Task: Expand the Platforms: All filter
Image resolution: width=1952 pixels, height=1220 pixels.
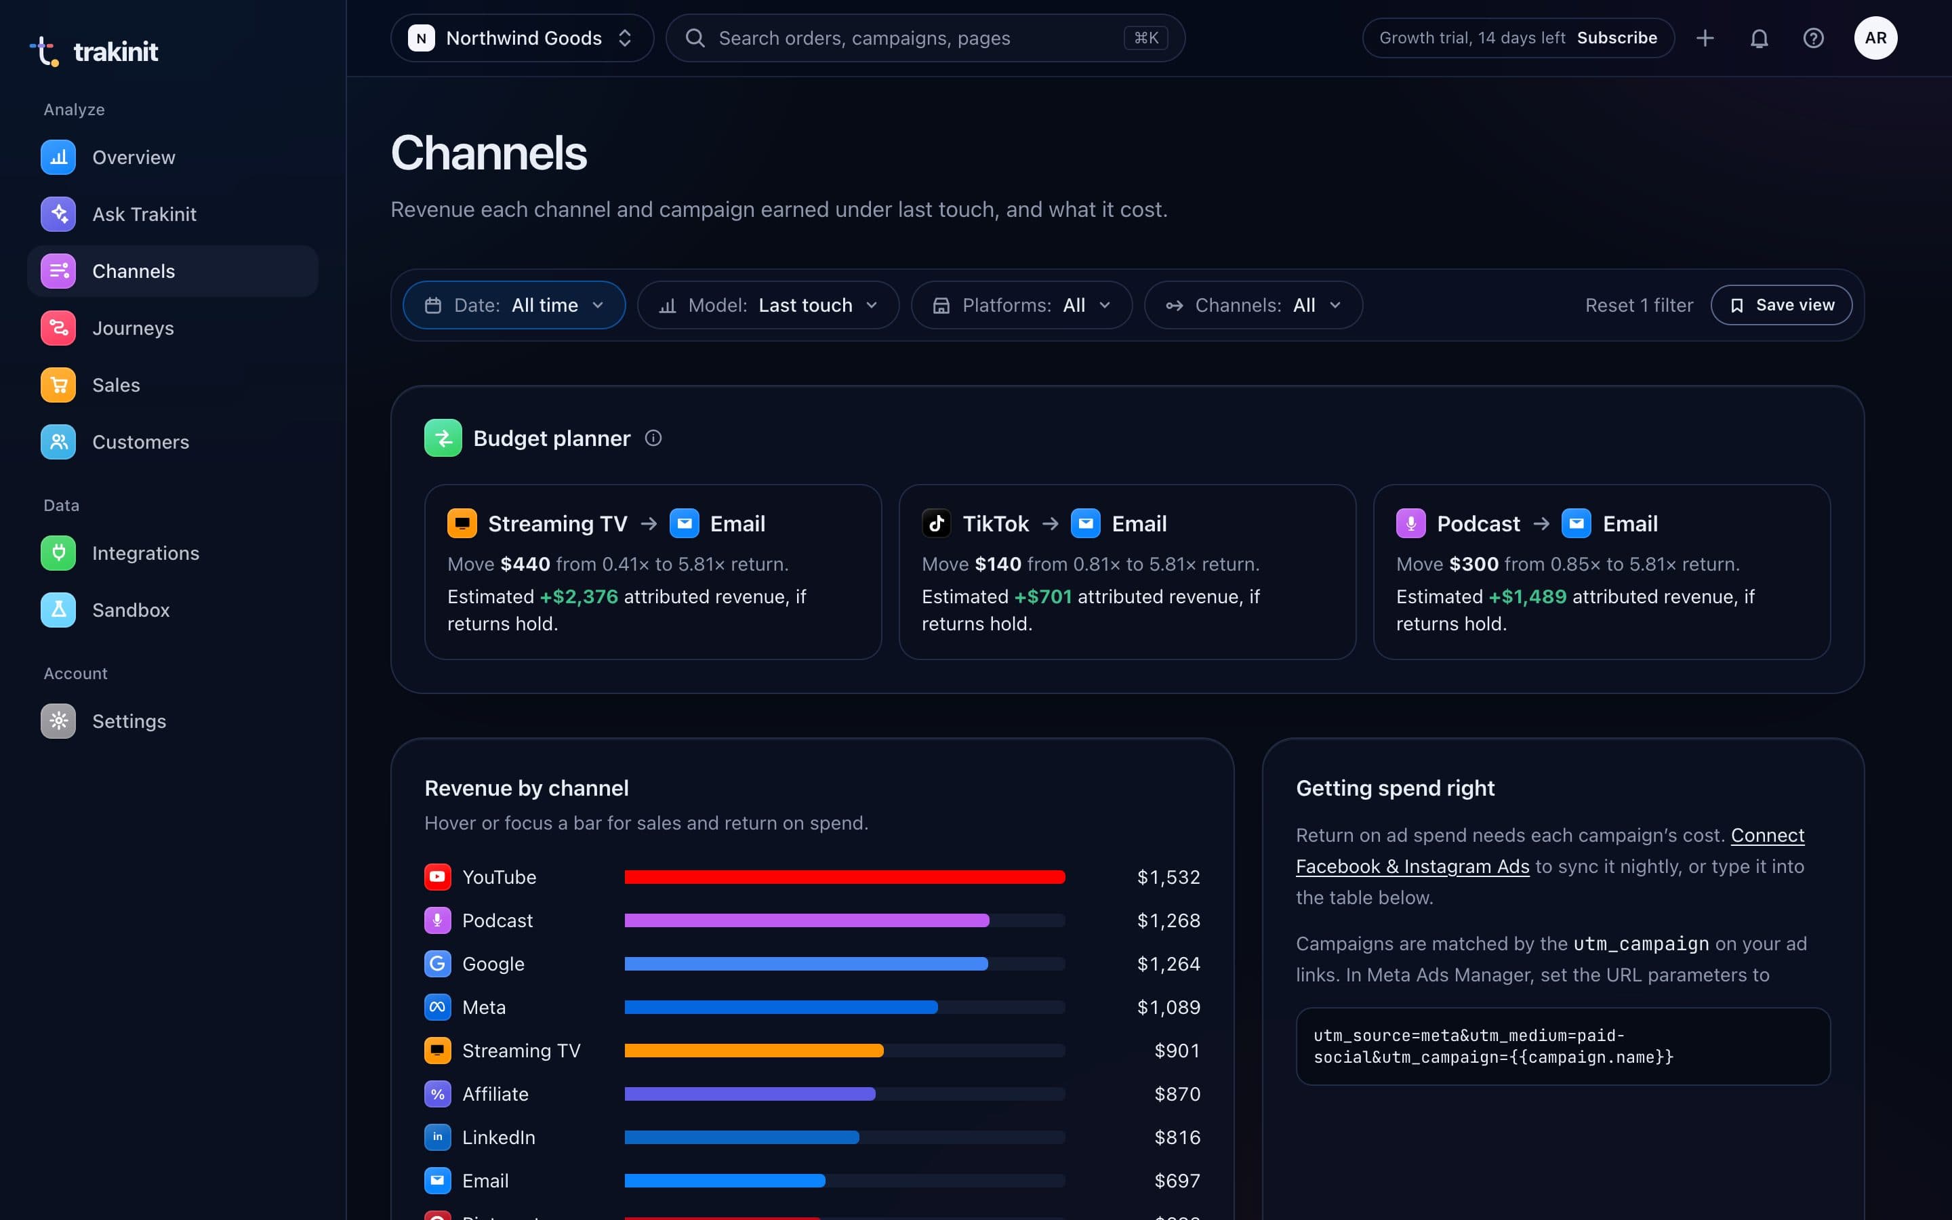Action: tap(1021, 305)
